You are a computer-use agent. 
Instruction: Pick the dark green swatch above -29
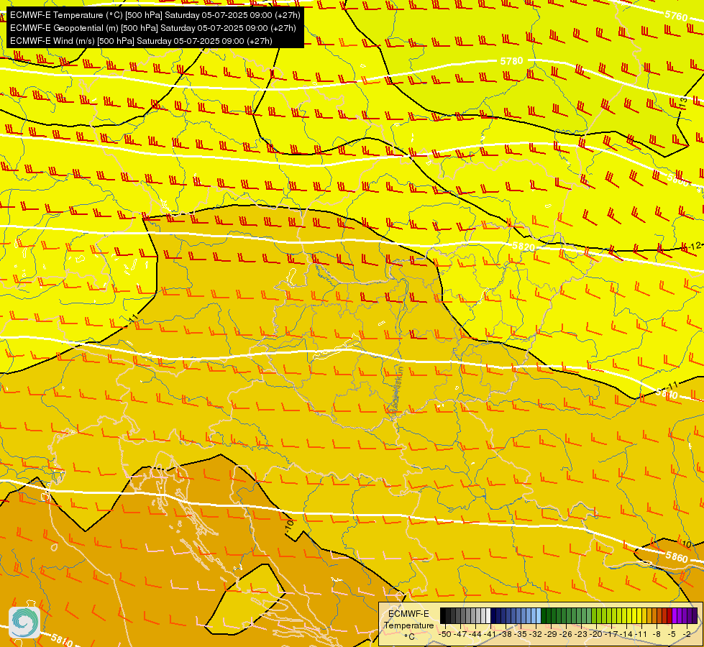(544, 615)
